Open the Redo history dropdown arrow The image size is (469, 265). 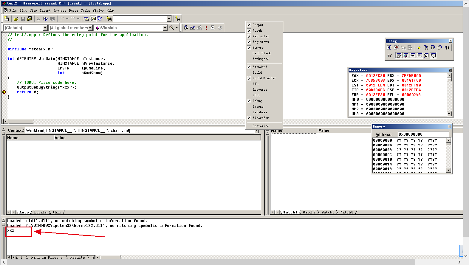tap(78, 19)
